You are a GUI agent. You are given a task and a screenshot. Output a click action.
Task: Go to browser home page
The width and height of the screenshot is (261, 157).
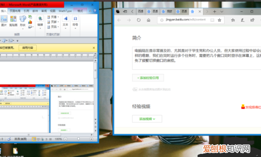pos(148,20)
